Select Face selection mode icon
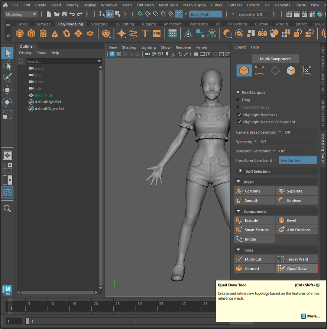The image size is (327, 329). point(291,71)
